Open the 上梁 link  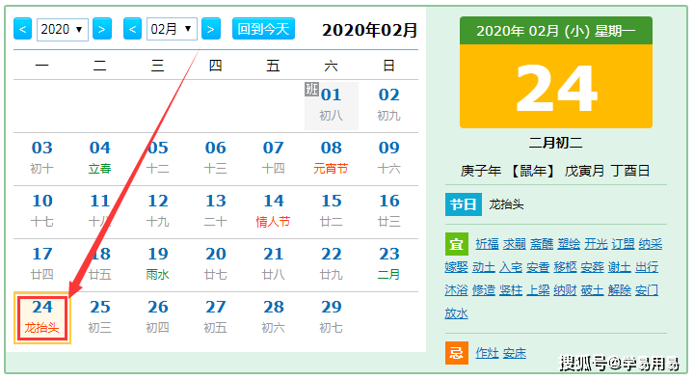[538, 290]
